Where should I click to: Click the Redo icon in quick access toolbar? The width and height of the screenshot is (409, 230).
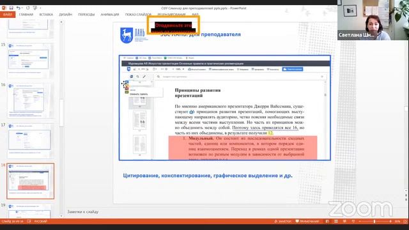click(x=28, y=8)
